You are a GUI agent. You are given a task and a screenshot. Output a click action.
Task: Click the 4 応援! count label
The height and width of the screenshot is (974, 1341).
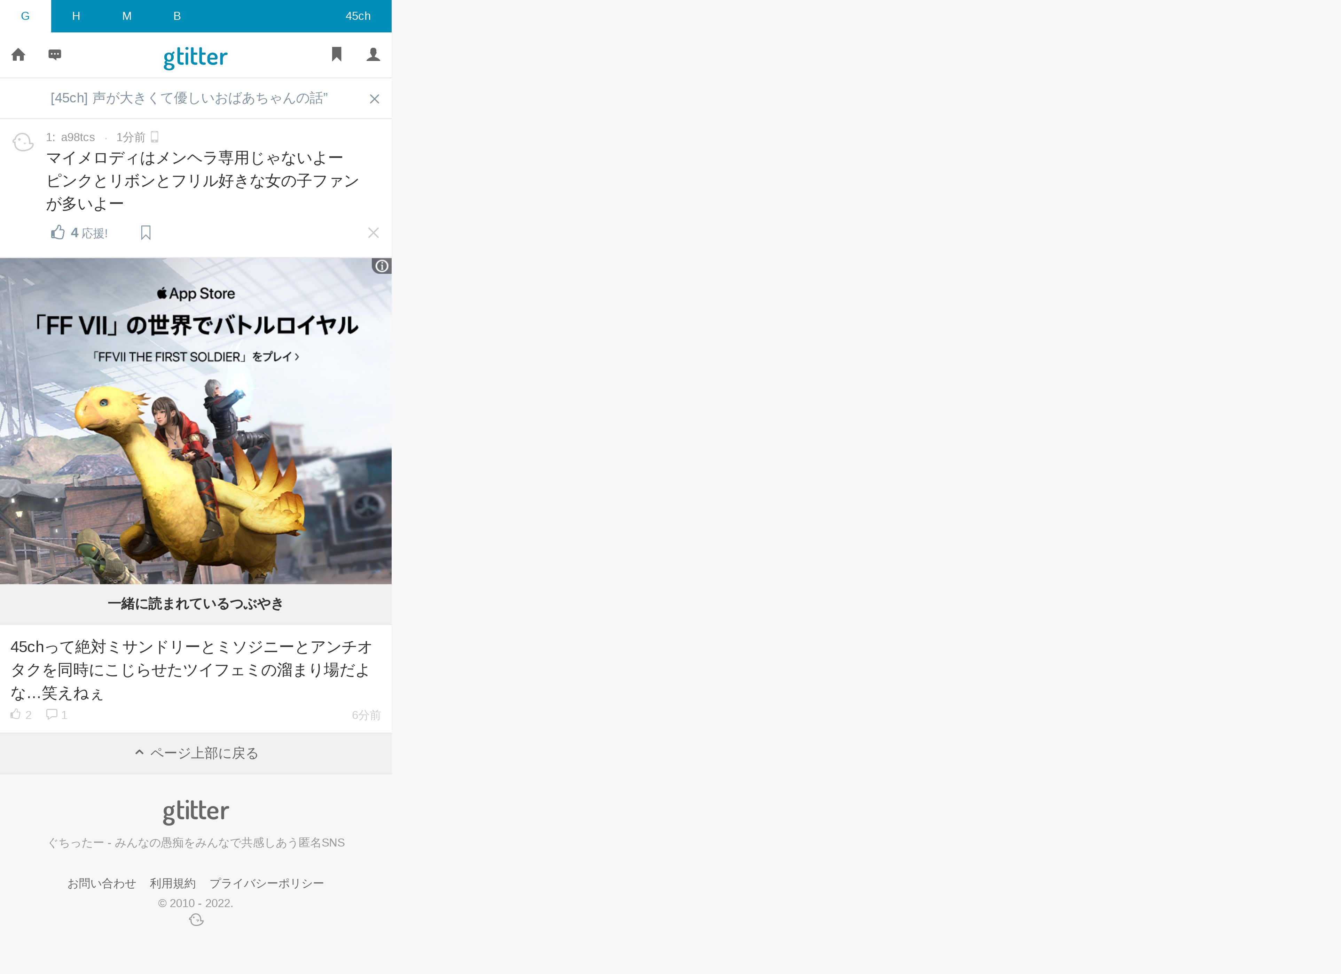coord(89,233)
